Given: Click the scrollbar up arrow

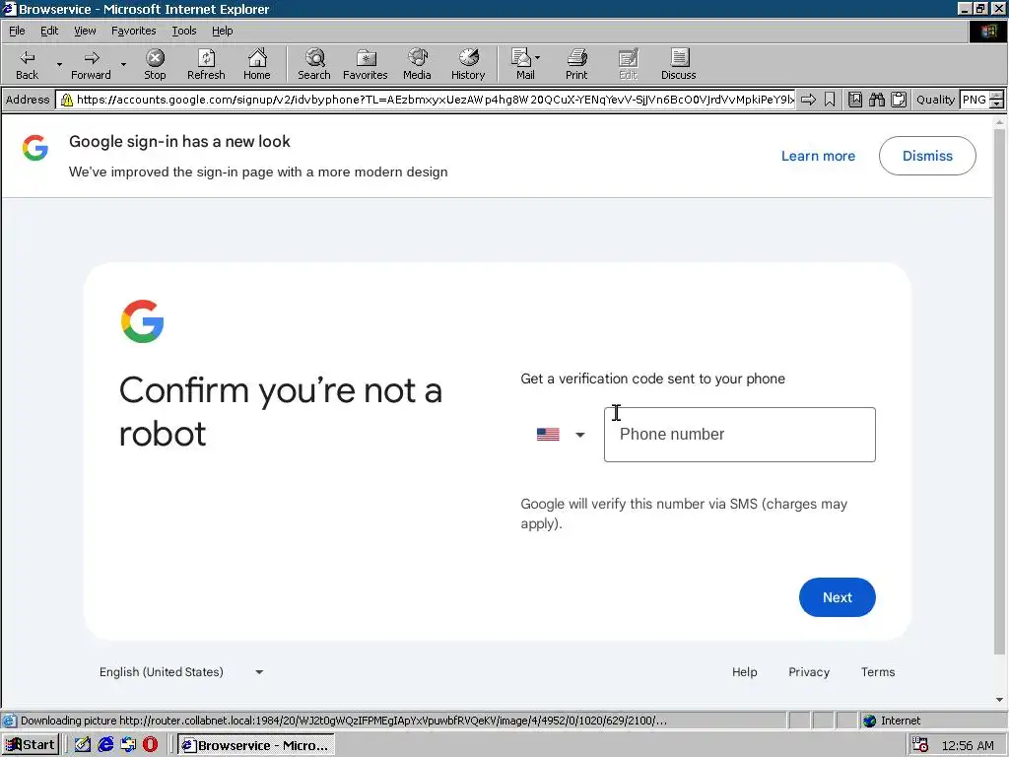Looking at the screenshot, I should pyautogui.click(x=1000, y=121).
